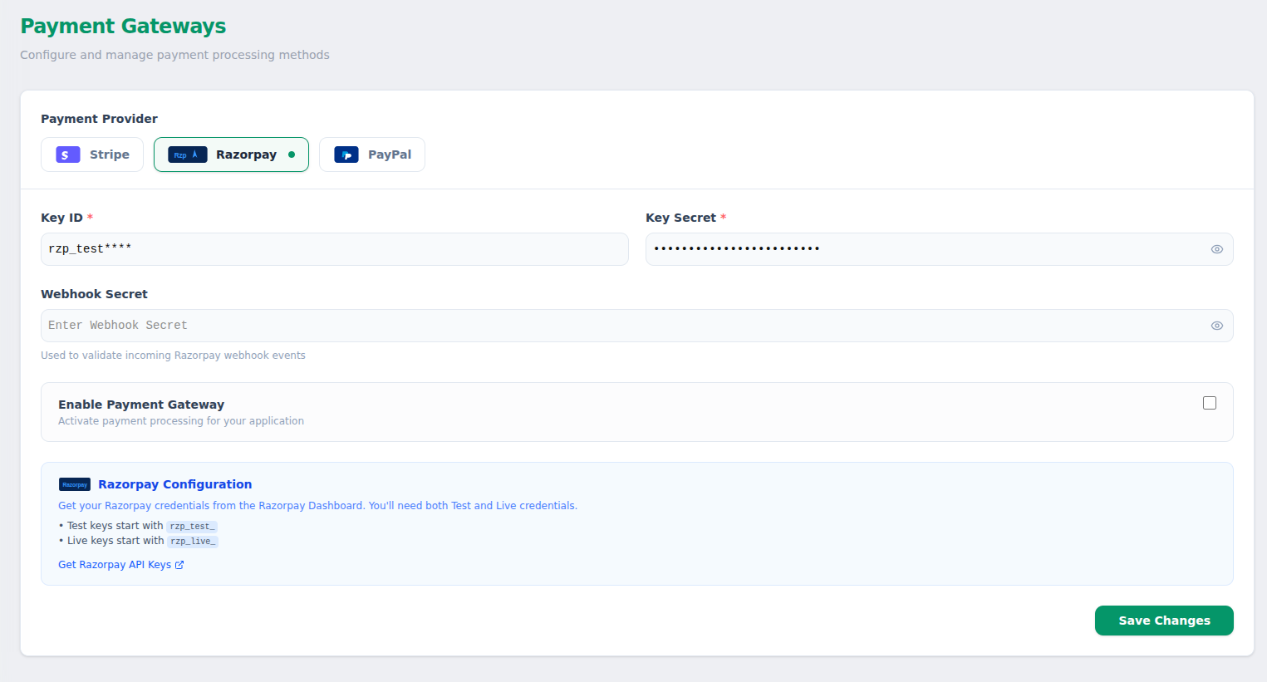Screen dimensions: 1267x682
Task: Click into the Key Secret field
Action: point(940,249)
